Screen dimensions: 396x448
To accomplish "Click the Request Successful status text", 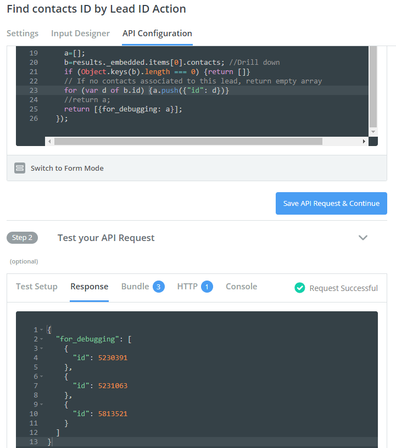I will point(343,288).
